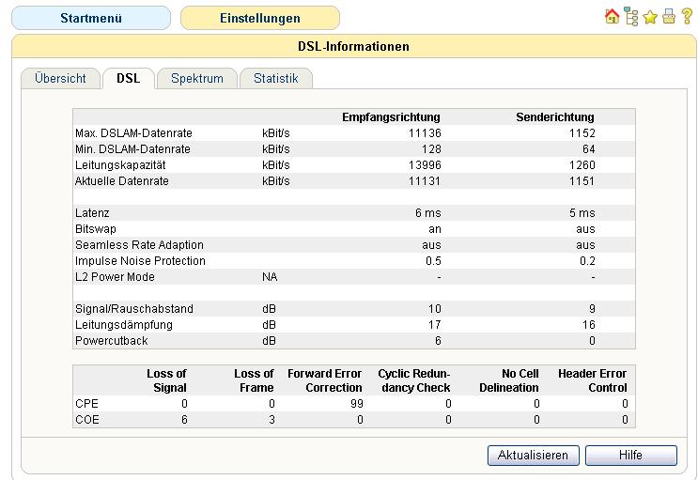Click the Forward Error Correction header

point(324,380)
